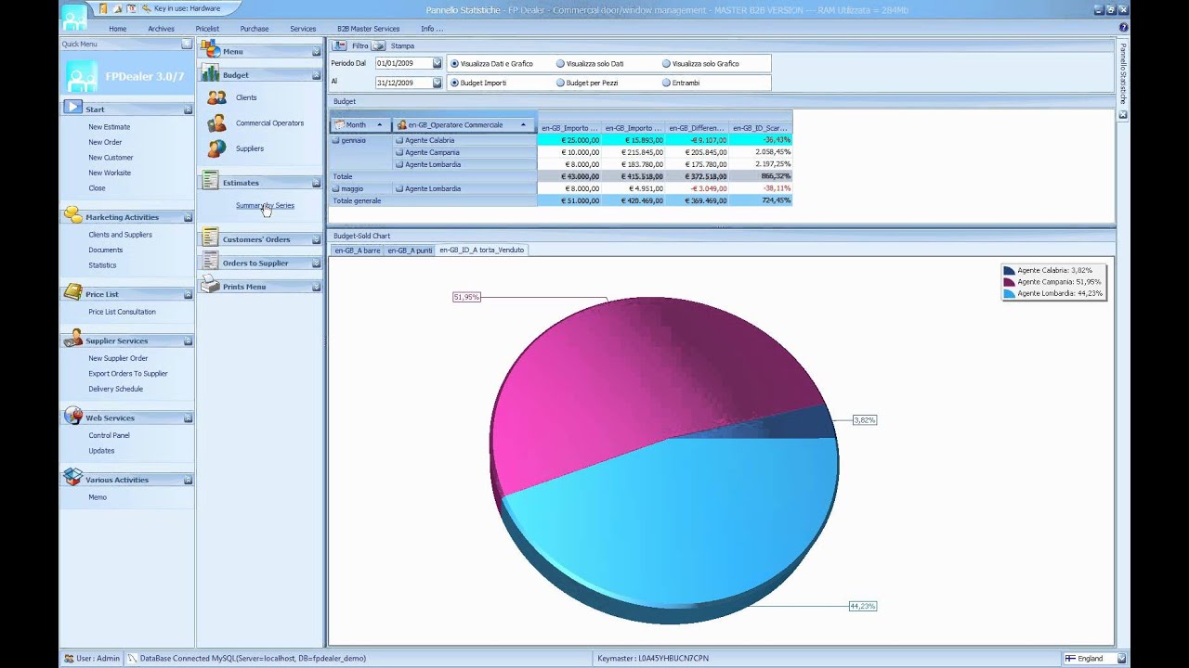Expand the Orders to Supplier section
This screenshot has width=1189, height=668.
pyautogui.click(x=316, y=263)
